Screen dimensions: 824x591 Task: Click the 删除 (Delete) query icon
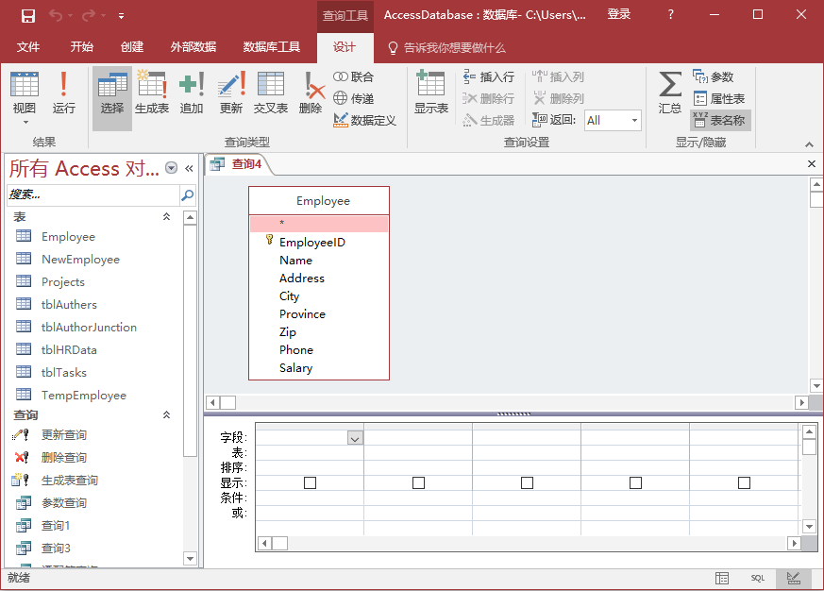point(311,93)
